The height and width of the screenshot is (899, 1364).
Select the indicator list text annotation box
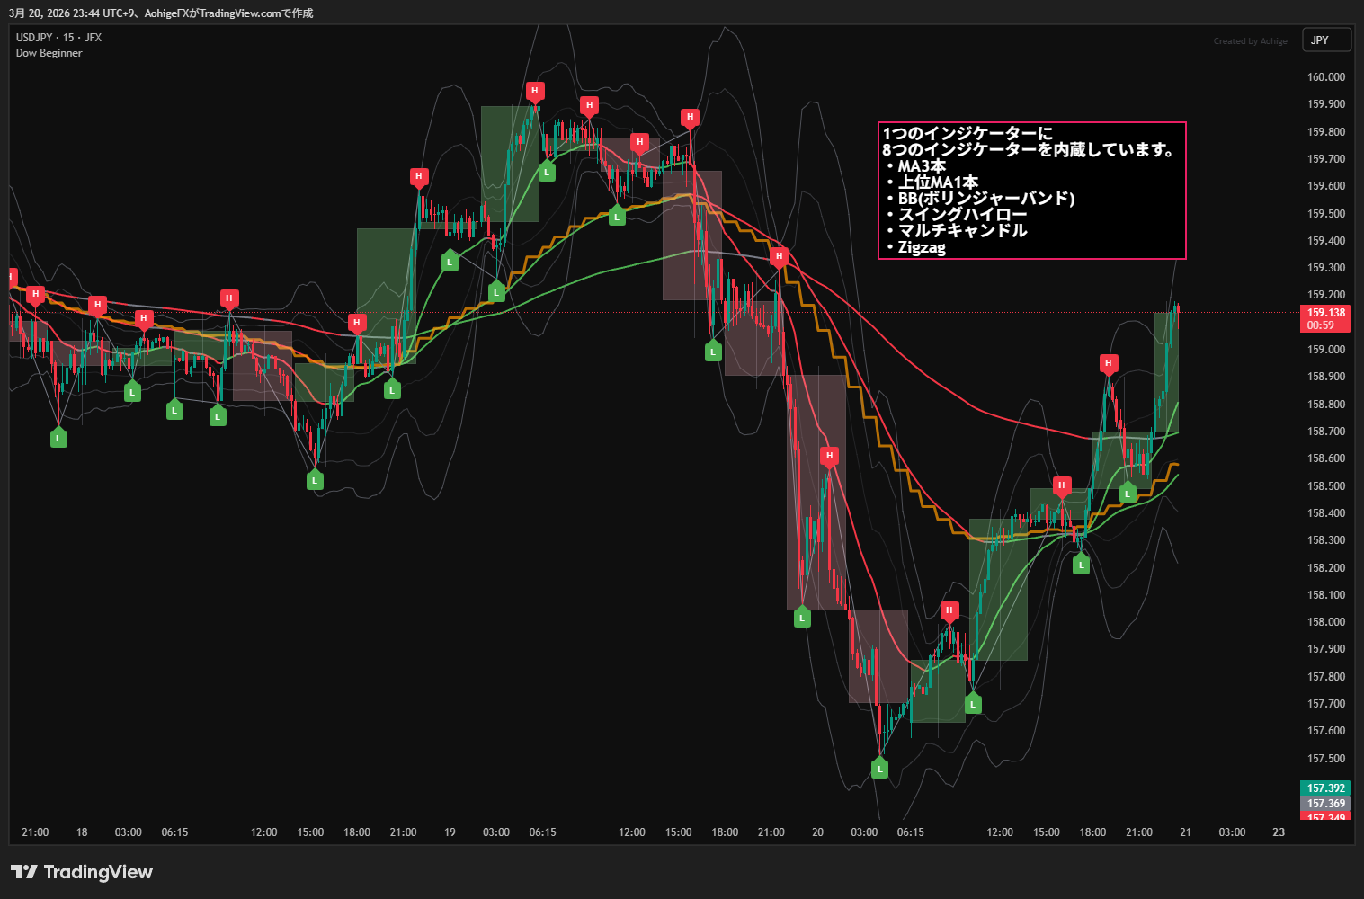pos(1031,191)
